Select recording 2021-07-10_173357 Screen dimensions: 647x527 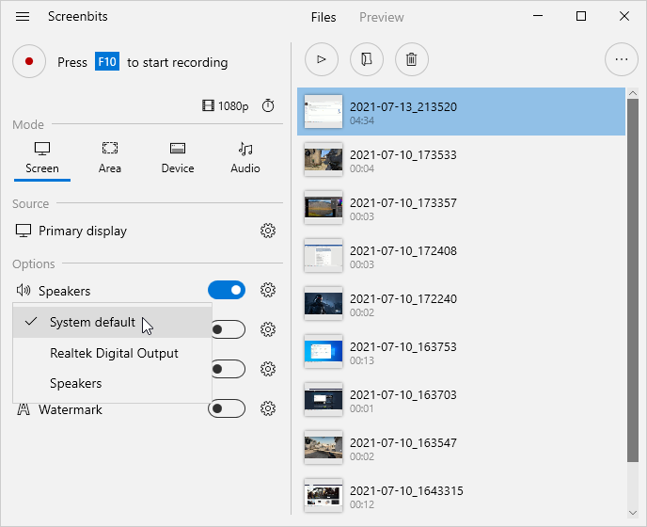click(x=461, y=207)
